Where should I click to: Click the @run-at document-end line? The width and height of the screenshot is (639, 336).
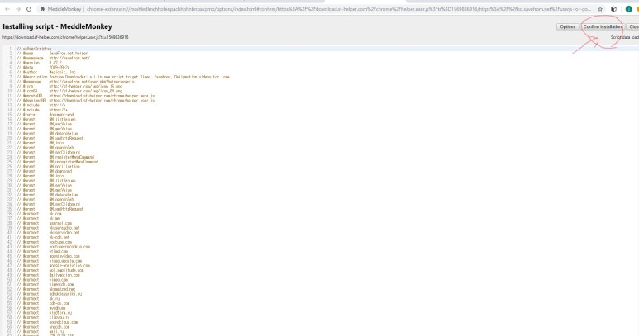click(x=45, y=115)
